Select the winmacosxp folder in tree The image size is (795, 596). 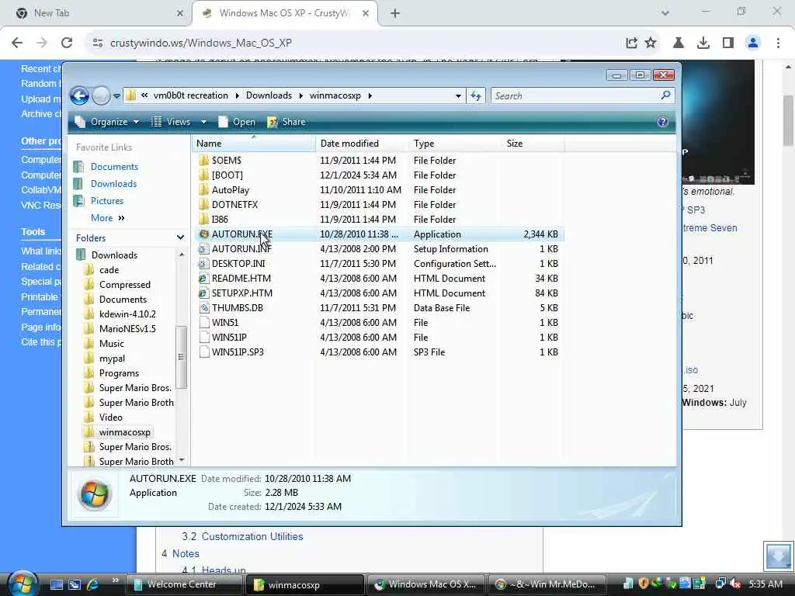[125, 432]
